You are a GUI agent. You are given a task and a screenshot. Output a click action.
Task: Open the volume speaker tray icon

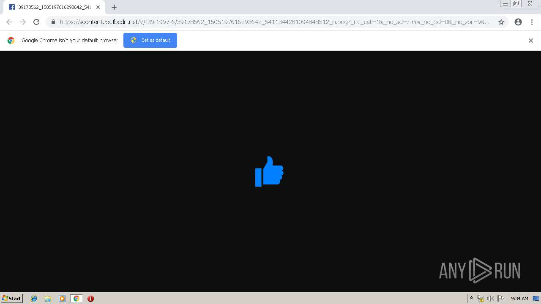[491, 299]
